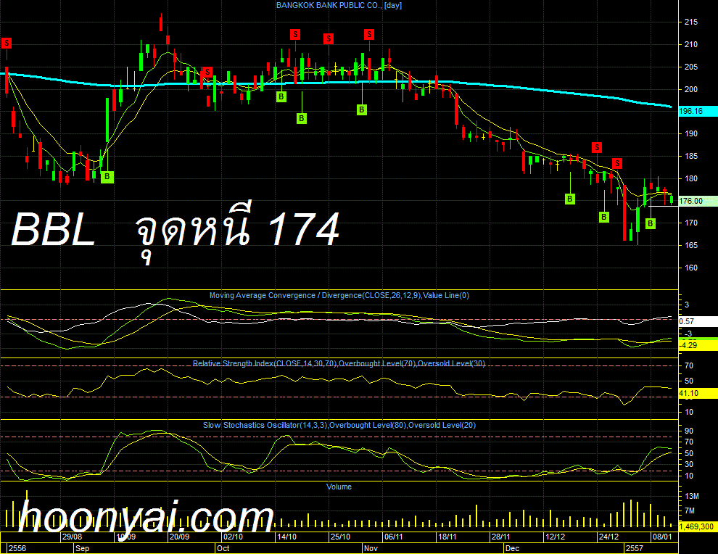Click the 165 price axis label
Image resolution: width=718 pixels, height=554 pixels.
click(x=691, y=245)
